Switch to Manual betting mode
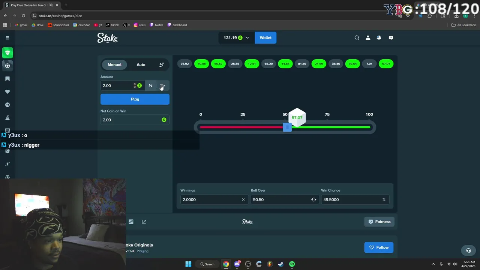 tap(114, 64)
